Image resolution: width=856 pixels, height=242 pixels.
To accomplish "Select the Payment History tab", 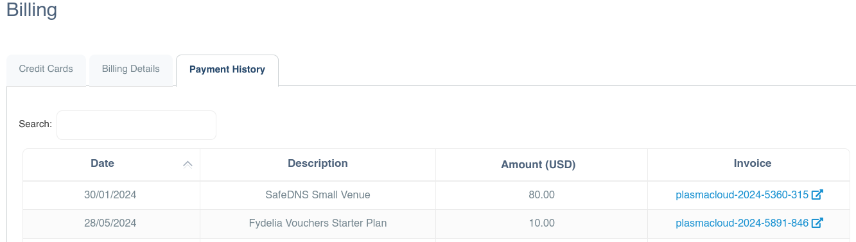I will coord(227,70).
